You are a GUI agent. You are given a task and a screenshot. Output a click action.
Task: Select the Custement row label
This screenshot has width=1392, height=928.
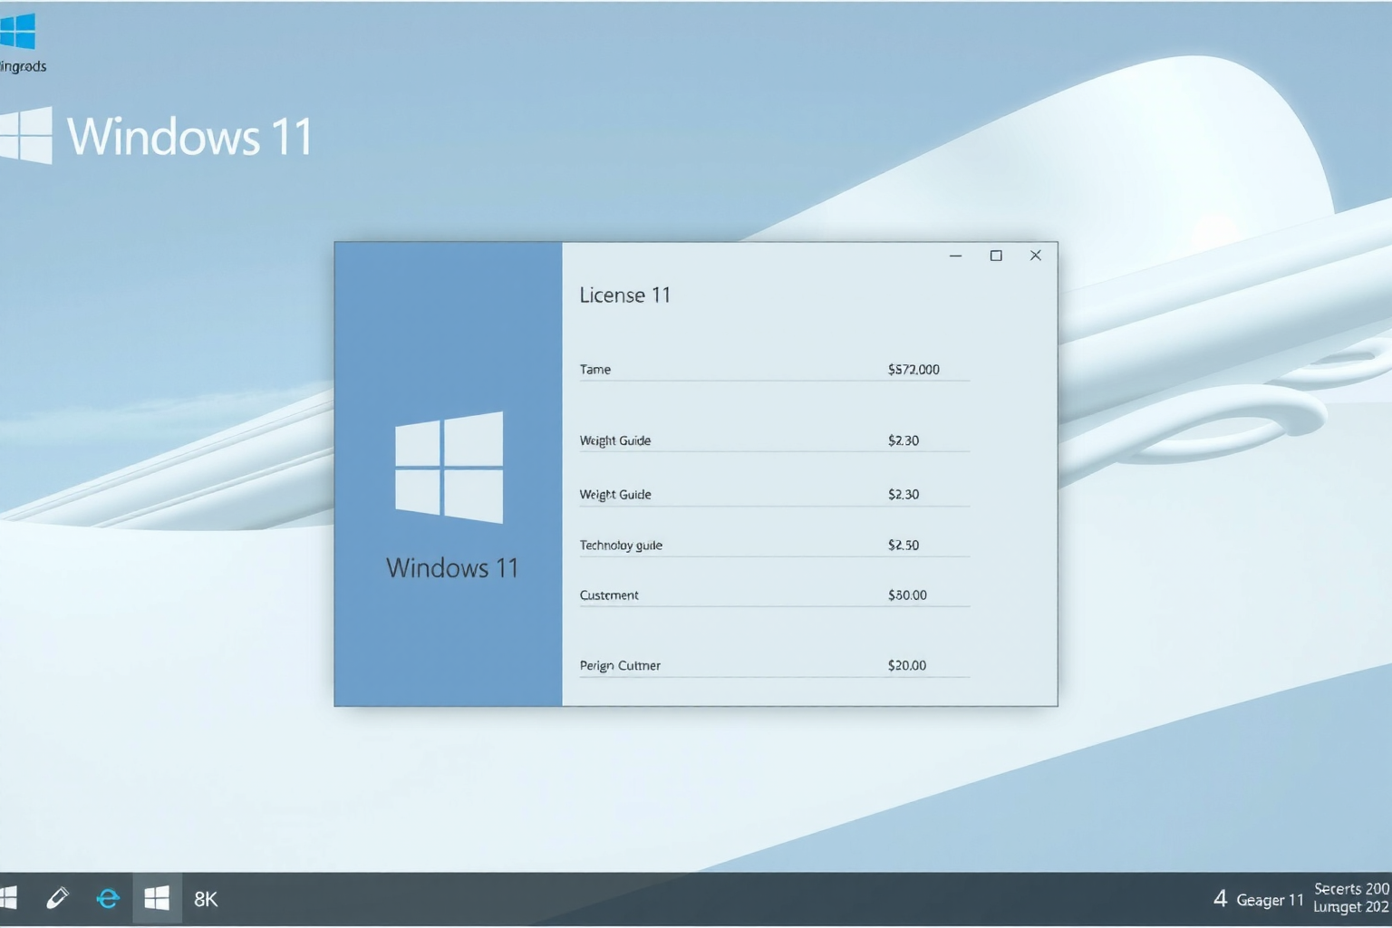click(609, 594)
